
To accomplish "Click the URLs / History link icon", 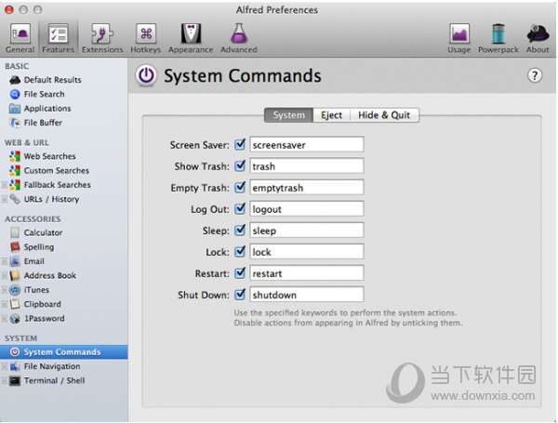I will coord(15,199).
